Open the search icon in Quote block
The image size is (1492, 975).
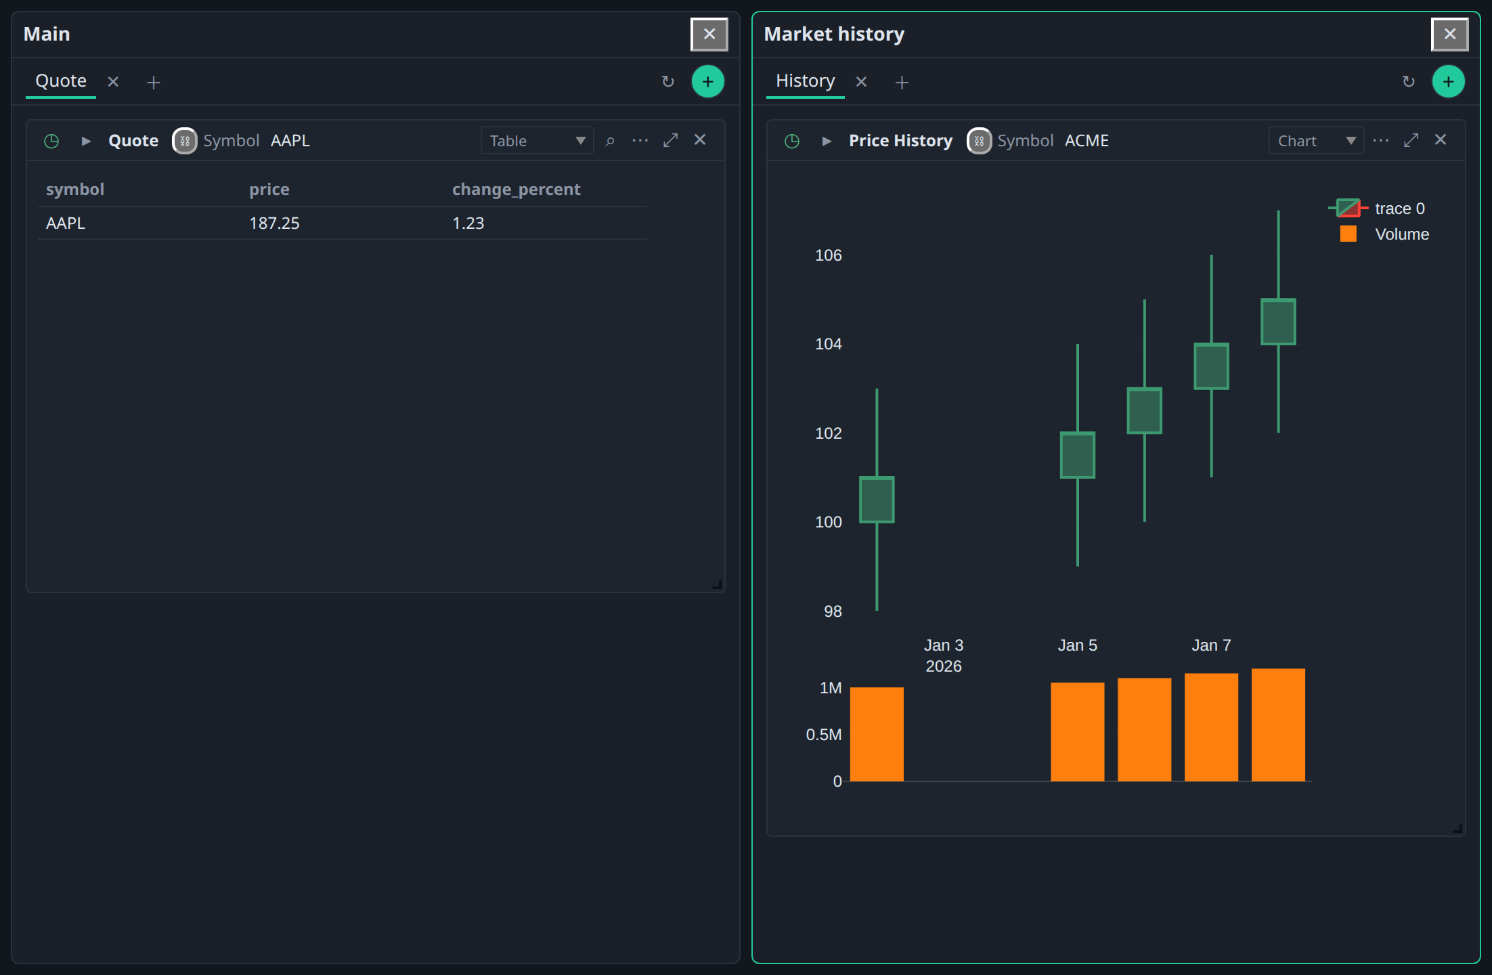pos(610,141)
